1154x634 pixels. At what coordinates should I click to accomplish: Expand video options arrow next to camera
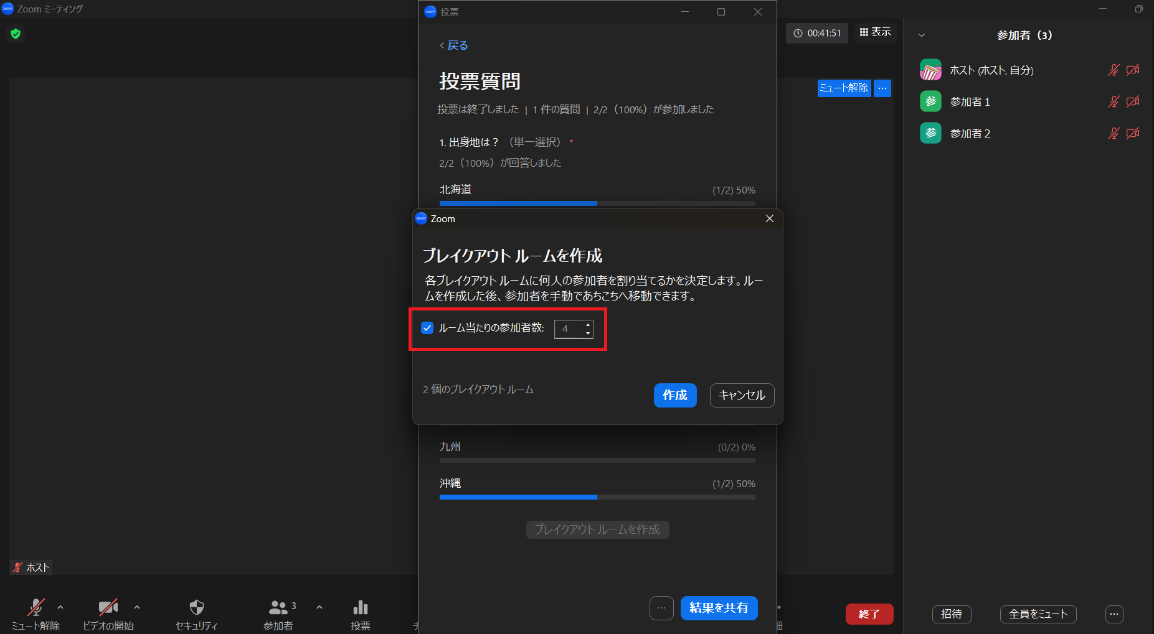137,607
